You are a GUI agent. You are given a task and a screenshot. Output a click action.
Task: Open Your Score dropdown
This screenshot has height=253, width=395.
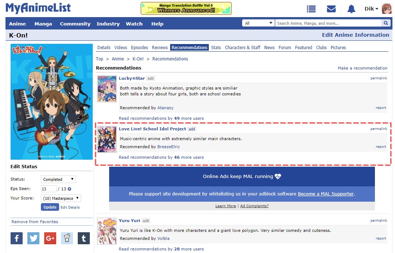pos(61,198)
